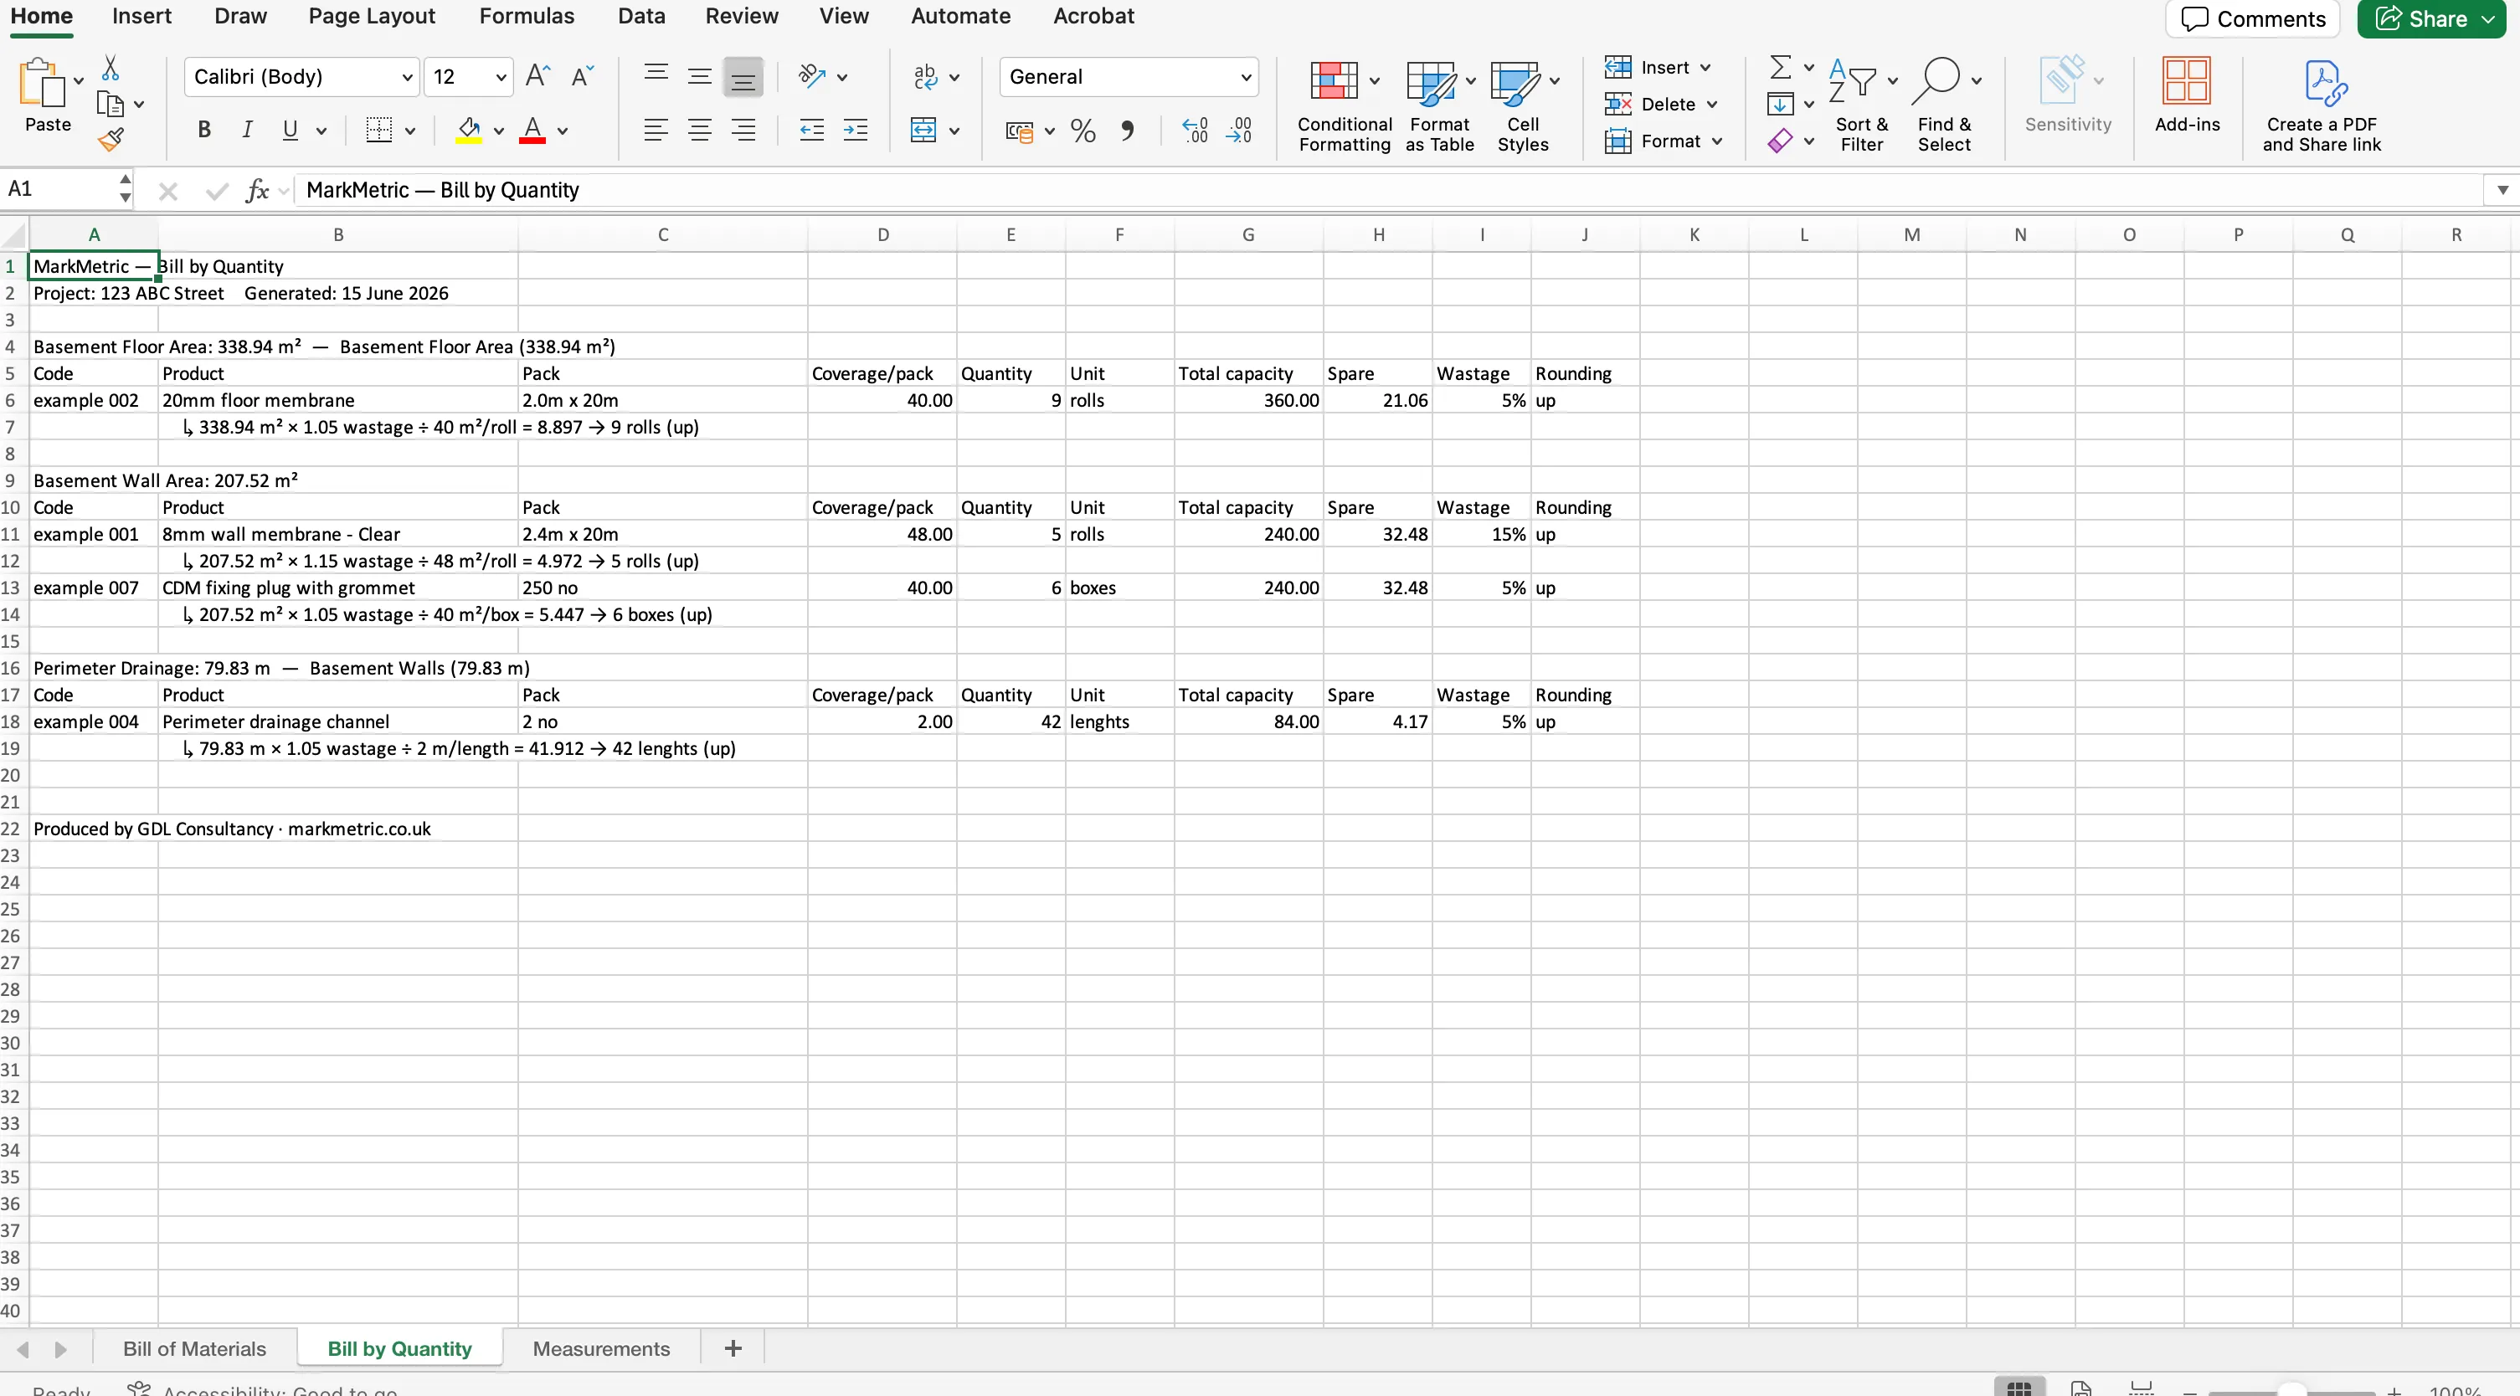Screen dimensions: 2520x1396
Task: Click the Cut scissors icon
Action: pyautogui.click(x=111, y=68)
